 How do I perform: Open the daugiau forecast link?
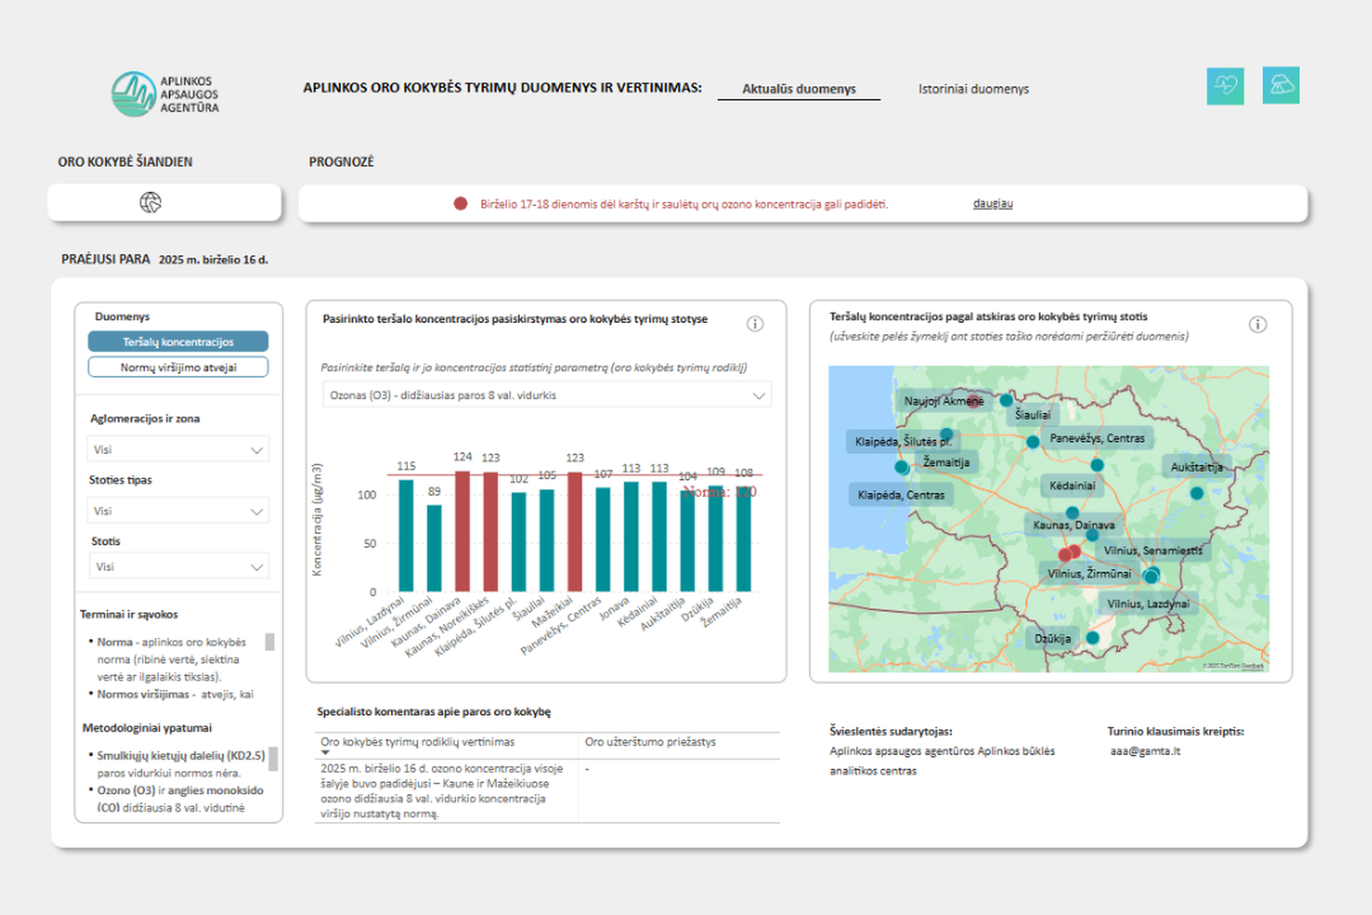tap(992, 203)
